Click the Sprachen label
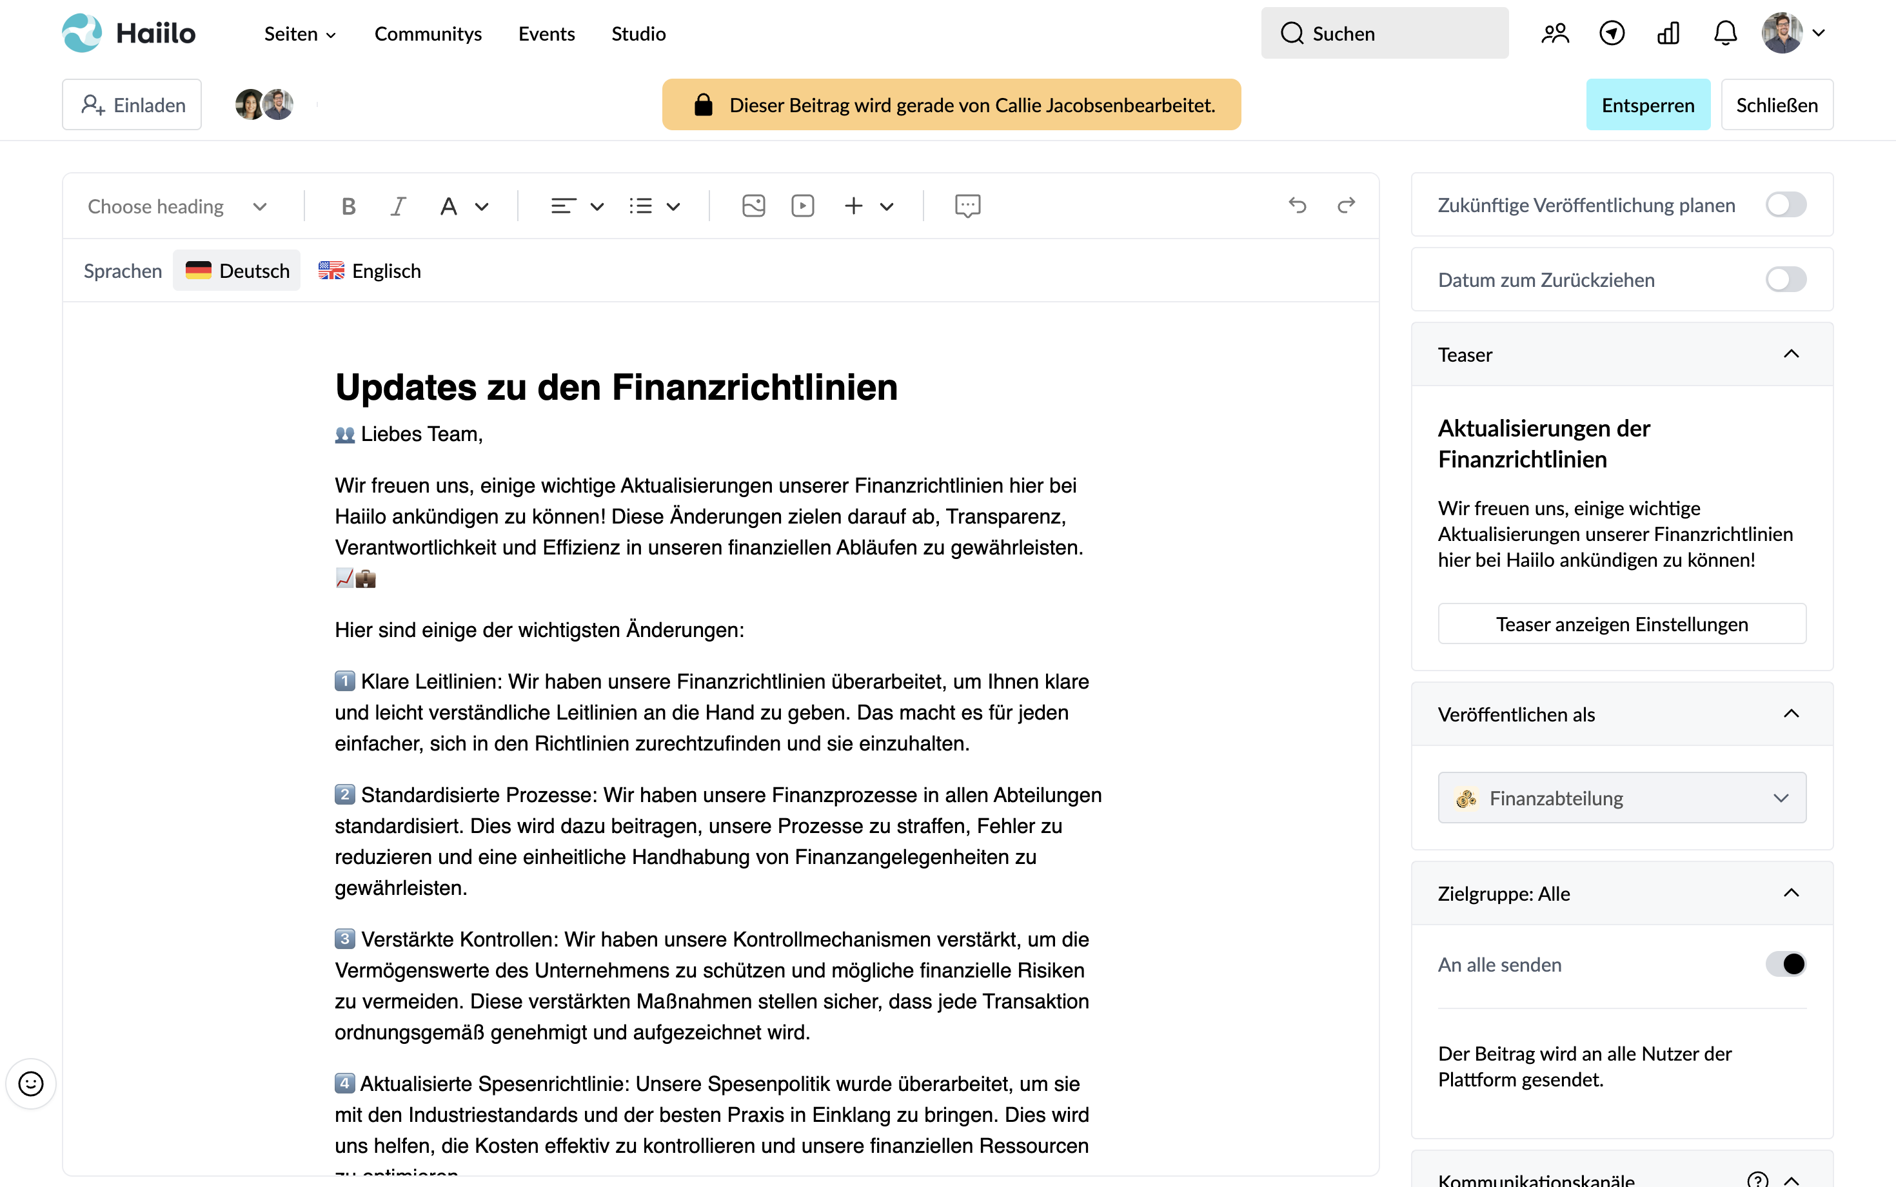Viewport: 1896px width, 1187px height. 123,271
